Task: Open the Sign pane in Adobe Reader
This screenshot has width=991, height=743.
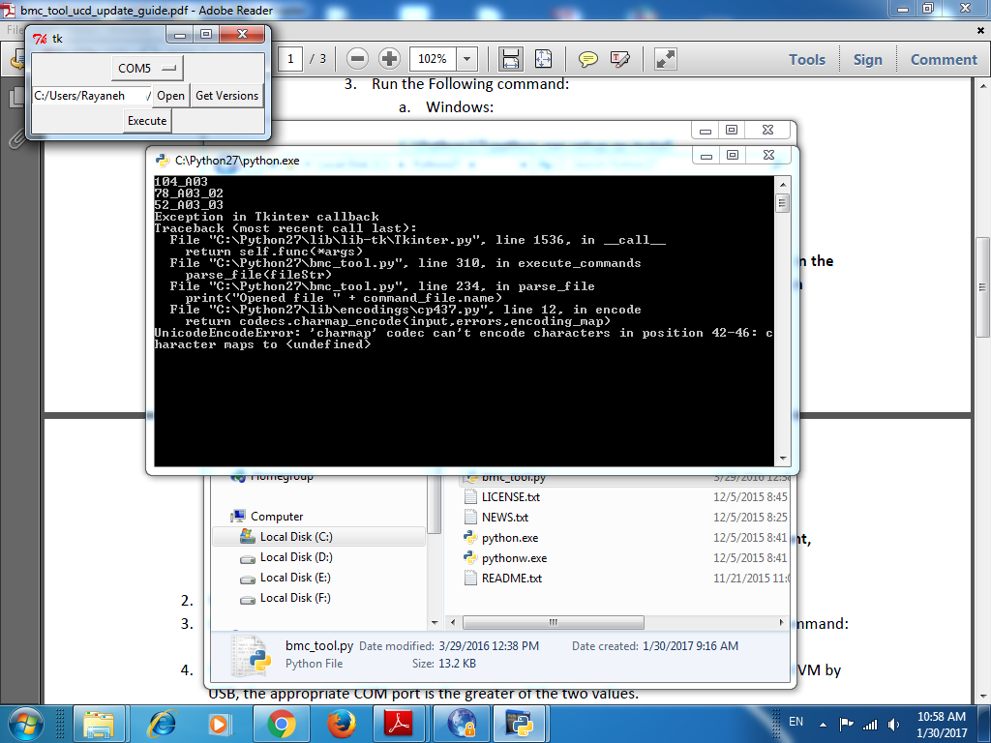Action: click(868, 60)
